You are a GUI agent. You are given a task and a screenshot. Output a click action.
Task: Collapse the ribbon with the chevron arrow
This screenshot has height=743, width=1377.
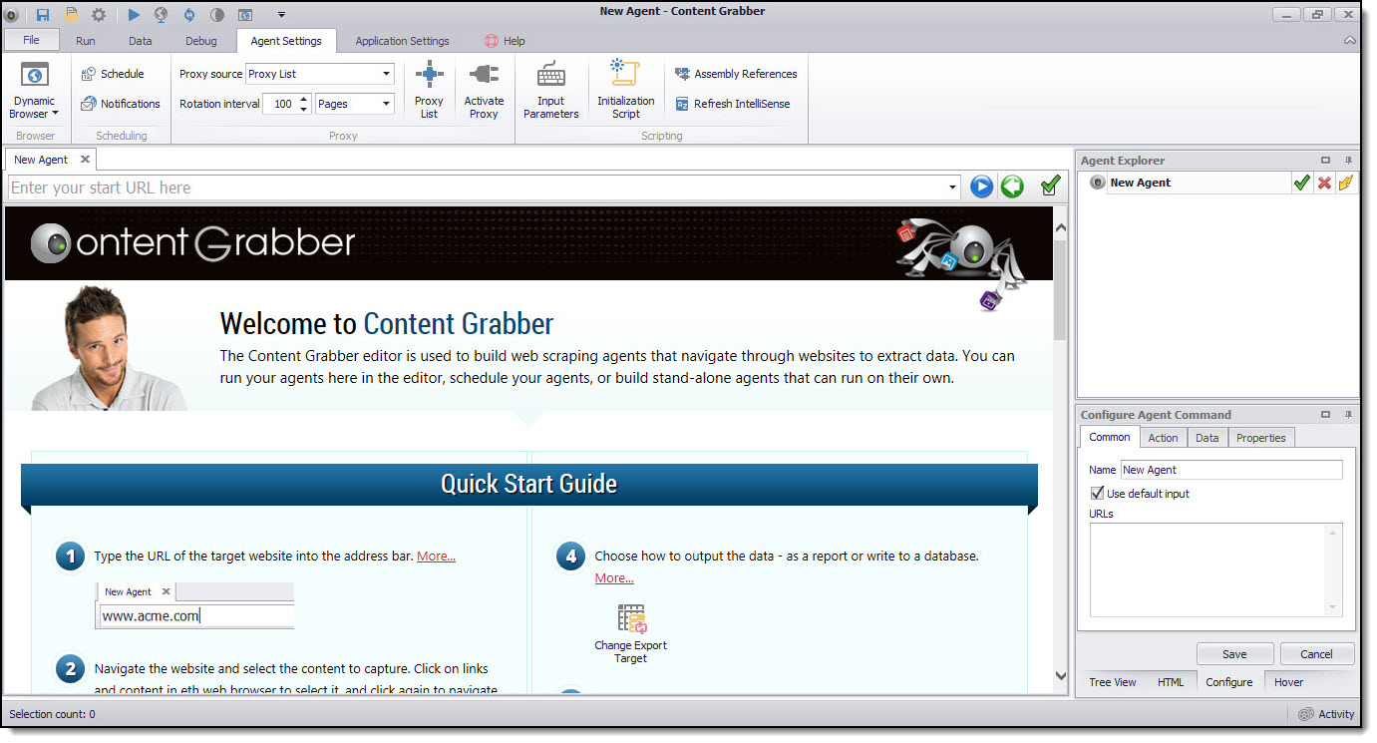point(1350,41)
